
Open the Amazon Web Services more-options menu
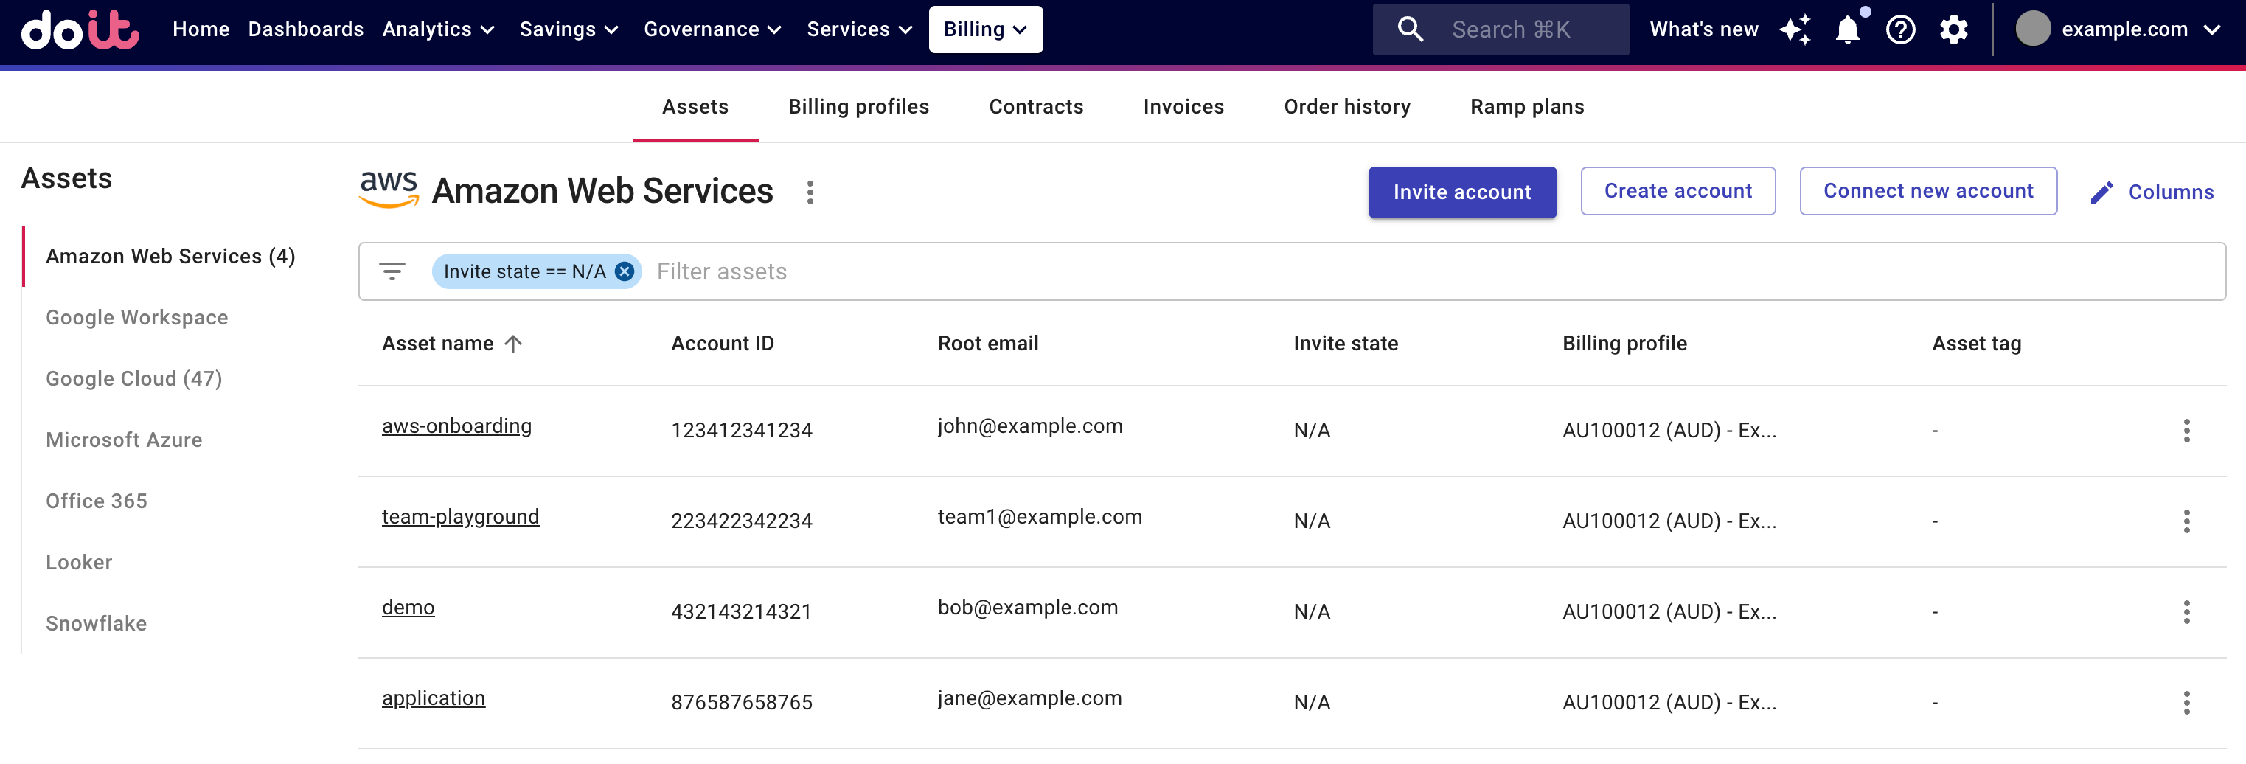(810, 192)
